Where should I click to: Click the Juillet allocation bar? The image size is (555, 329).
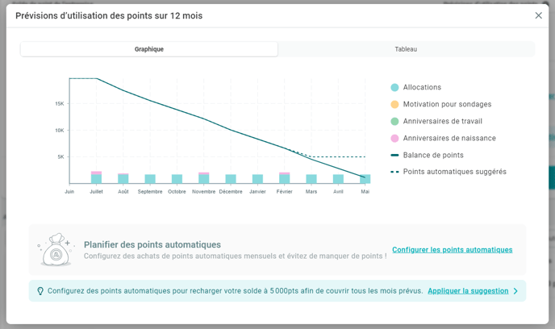tap(96, 178)
